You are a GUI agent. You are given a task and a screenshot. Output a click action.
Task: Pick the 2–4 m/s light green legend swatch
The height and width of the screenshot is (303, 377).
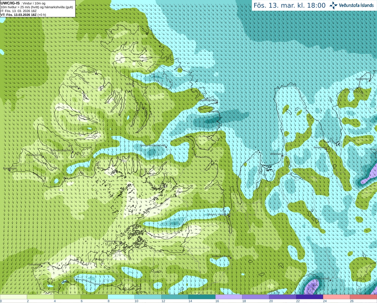click(40, 297)
